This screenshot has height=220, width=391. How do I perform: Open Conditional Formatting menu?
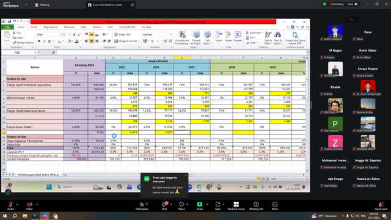(182, 38)
